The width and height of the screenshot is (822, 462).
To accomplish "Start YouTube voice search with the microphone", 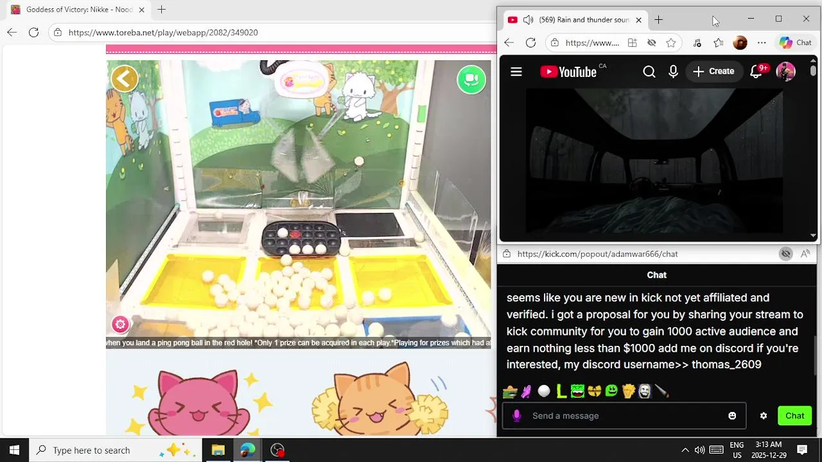I will coord(673,72).
